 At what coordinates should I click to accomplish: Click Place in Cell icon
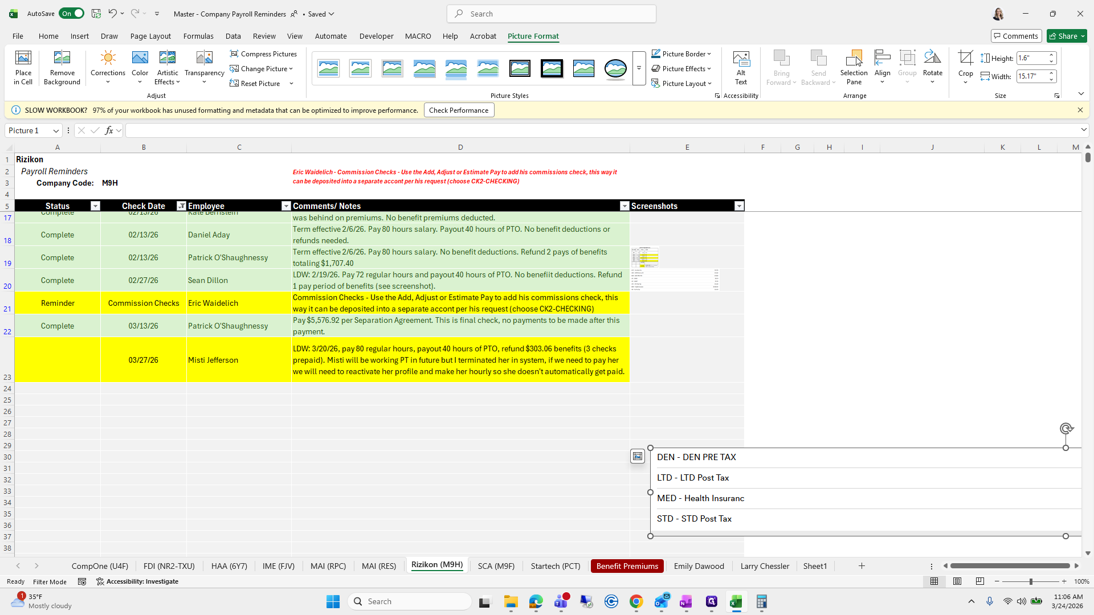click(x=23, y=58)
